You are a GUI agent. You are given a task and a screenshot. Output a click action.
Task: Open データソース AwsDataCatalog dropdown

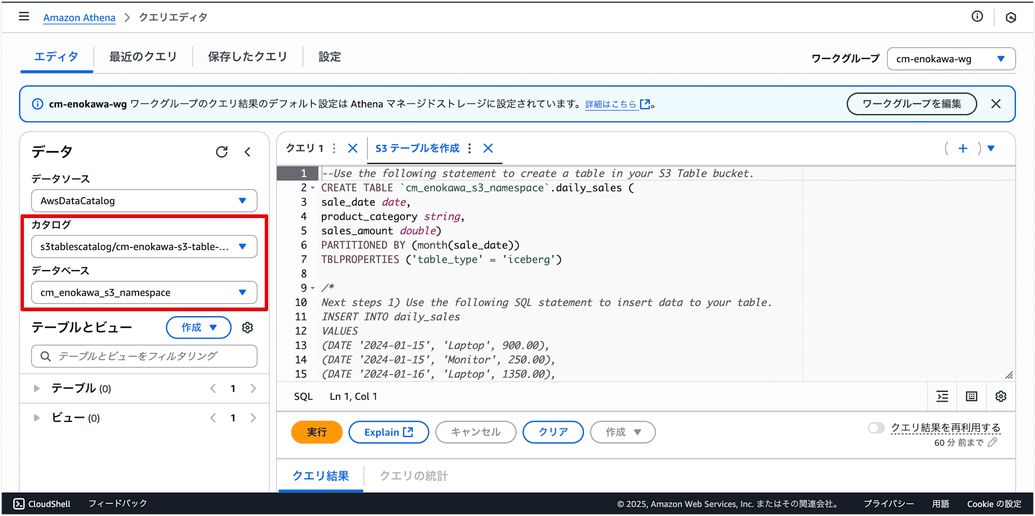click(144, 201)
